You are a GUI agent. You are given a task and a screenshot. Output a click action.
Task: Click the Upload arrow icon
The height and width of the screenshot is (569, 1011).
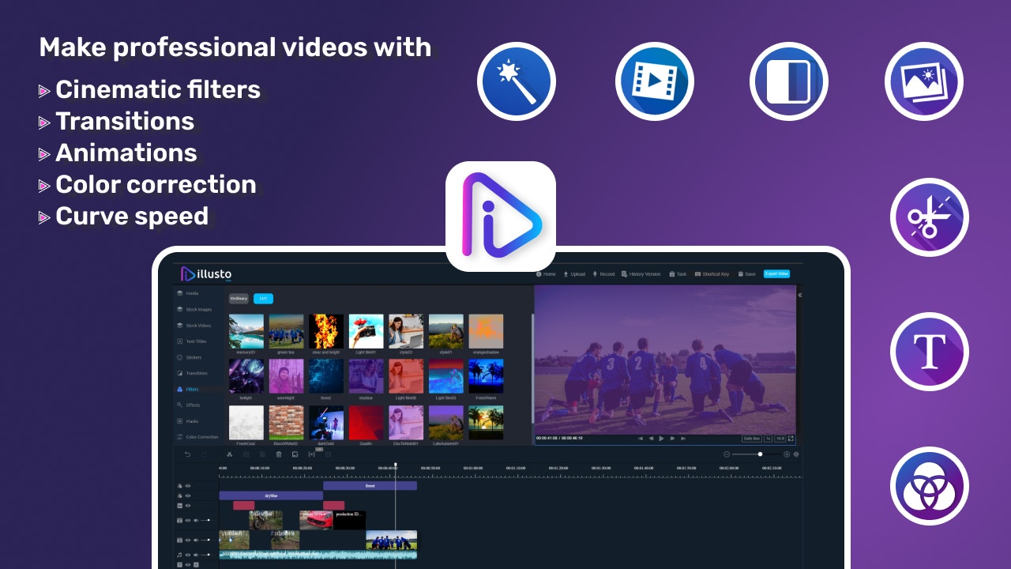point(566,274)
